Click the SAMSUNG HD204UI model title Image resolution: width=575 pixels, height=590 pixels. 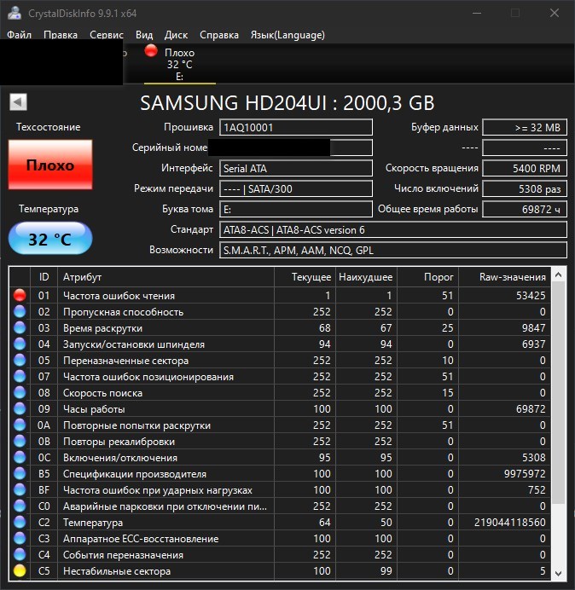pos(287,102)
